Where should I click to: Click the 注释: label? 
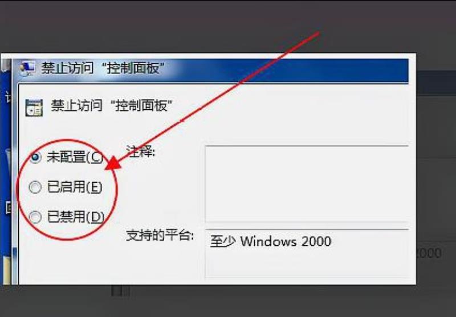[141, 152]
